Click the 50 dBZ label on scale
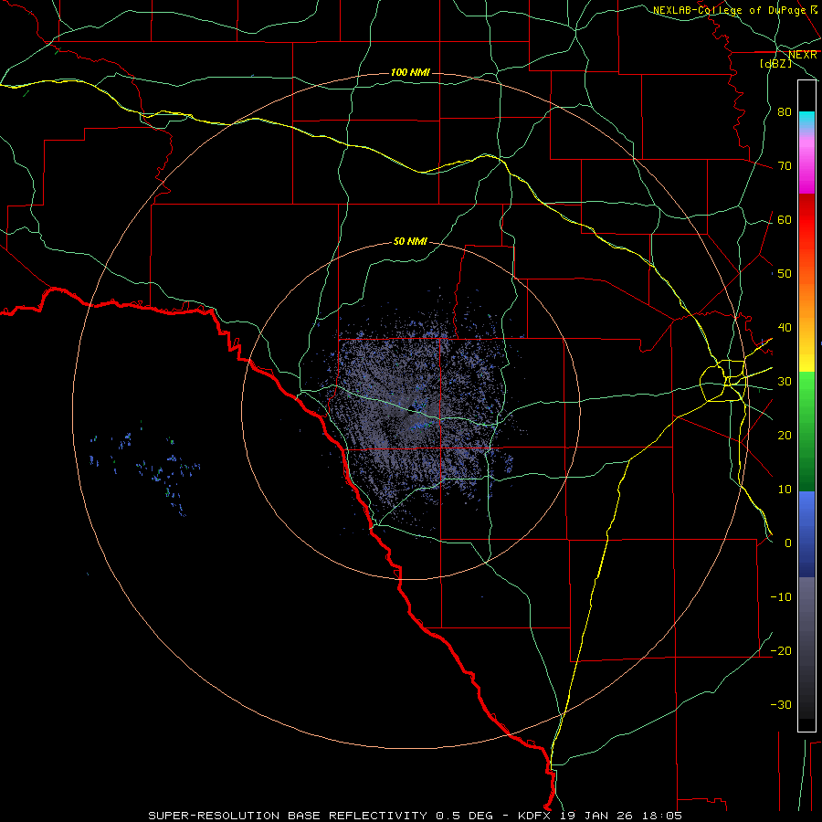 (784, 273)
